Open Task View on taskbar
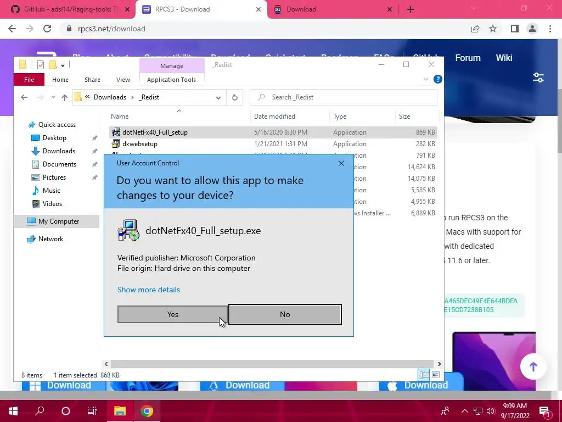 coord(92,411)
